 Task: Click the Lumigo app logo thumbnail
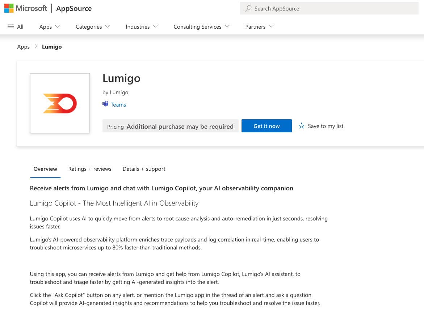point(60,103)
